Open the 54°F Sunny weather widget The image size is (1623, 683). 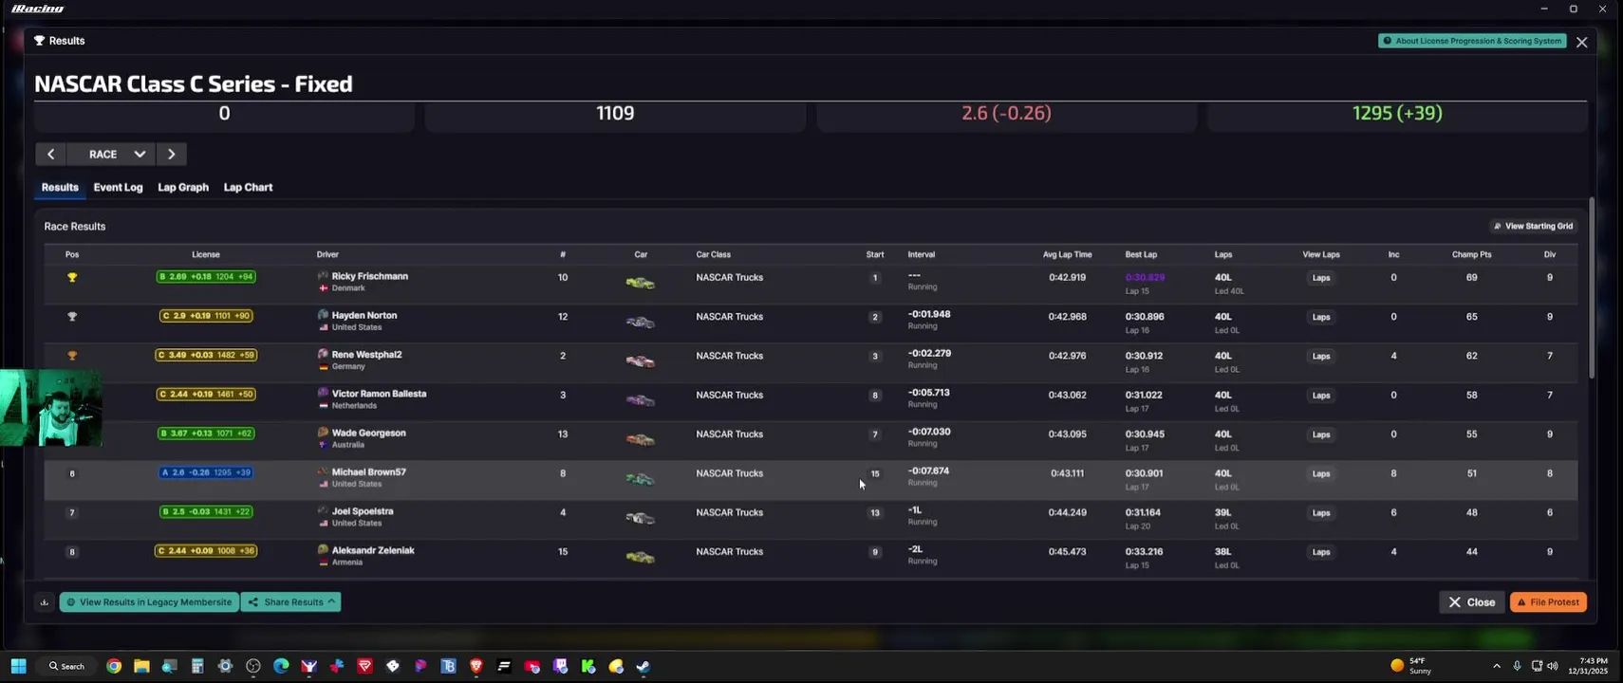(1411, 666)
